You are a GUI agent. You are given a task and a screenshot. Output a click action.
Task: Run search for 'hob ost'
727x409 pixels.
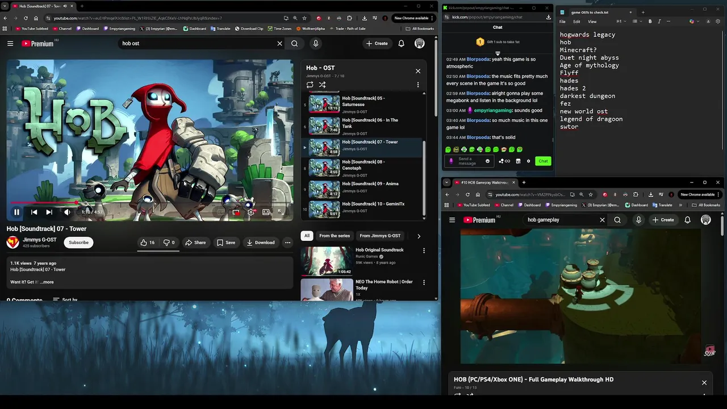point(294,43)
